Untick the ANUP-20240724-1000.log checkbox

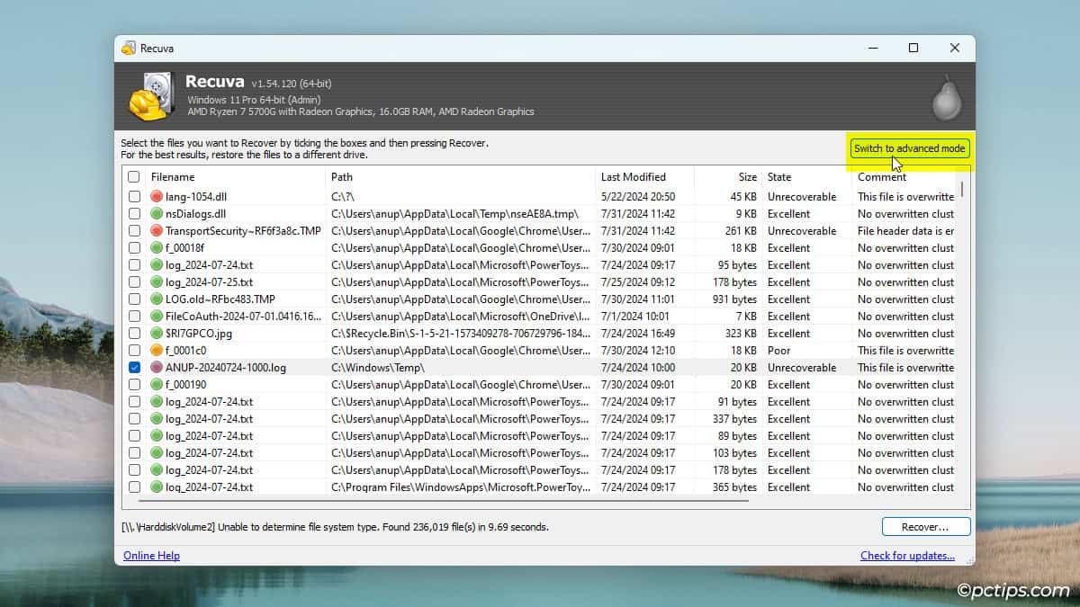click(x=134, y=368)
